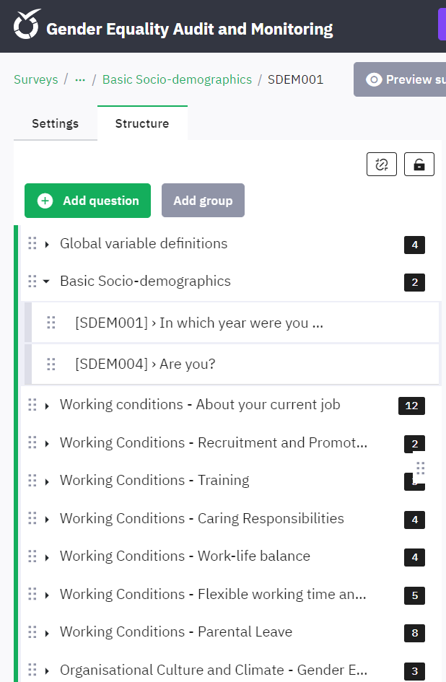Click the collapse/expand all groups icon
Viewport: 446px width, 682px height.
click(x=381, y=165)
